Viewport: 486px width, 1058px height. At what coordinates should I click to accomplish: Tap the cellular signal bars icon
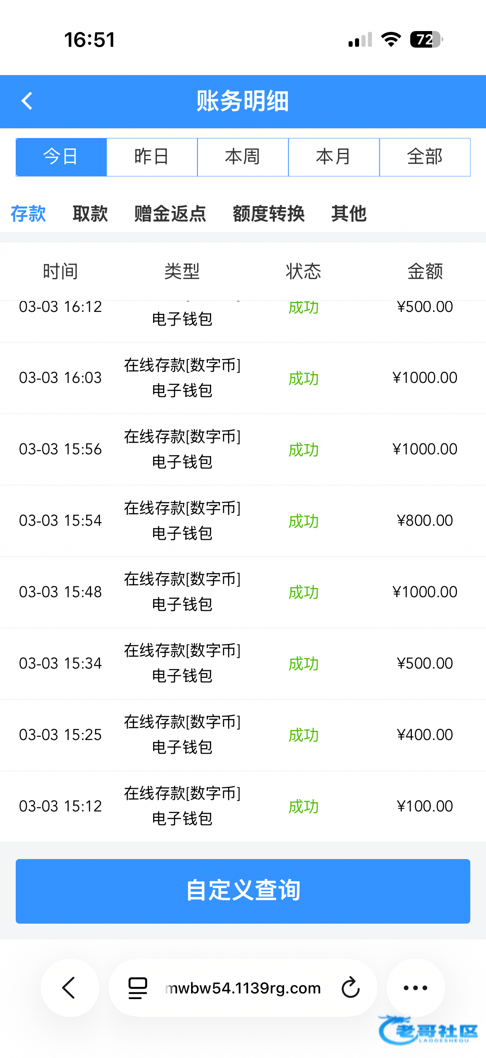coord(360,40)
